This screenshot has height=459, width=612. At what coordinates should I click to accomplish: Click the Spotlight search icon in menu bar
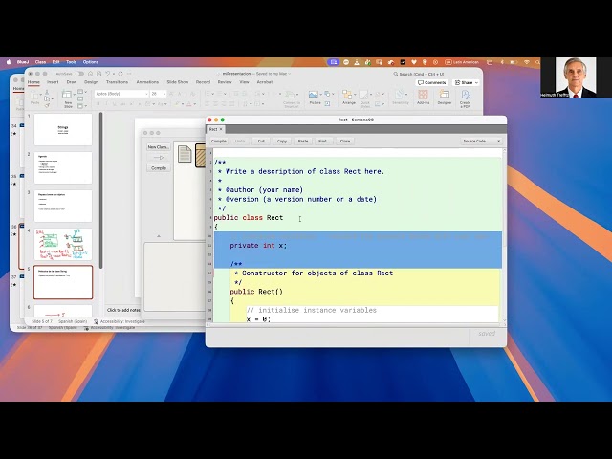[537, 62]
